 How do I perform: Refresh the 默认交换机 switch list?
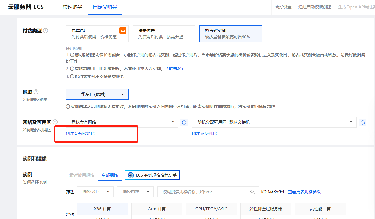point(362,122)
